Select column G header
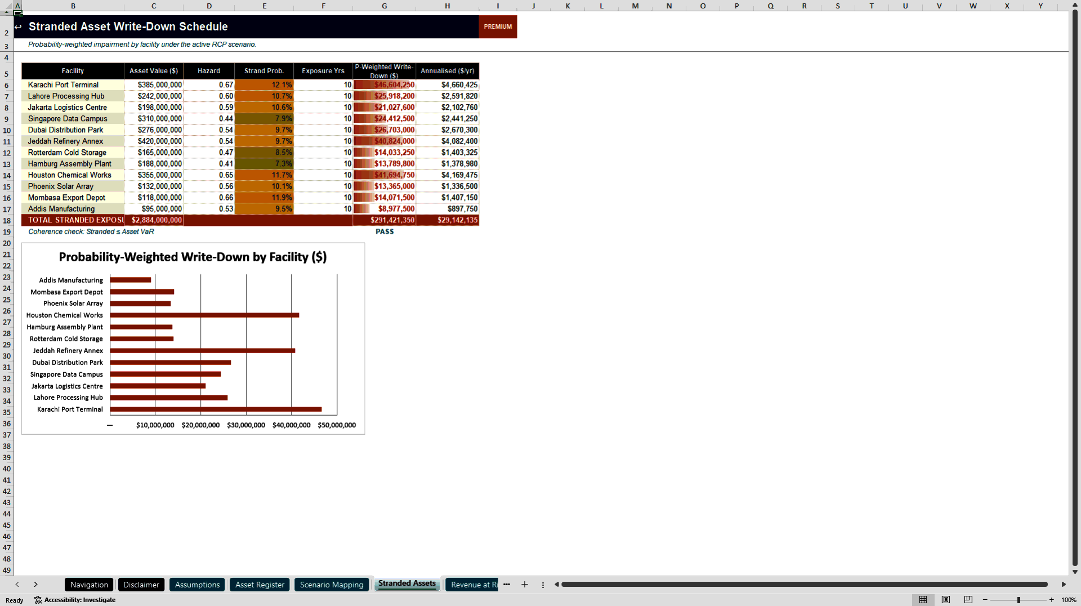 [385, 6]
